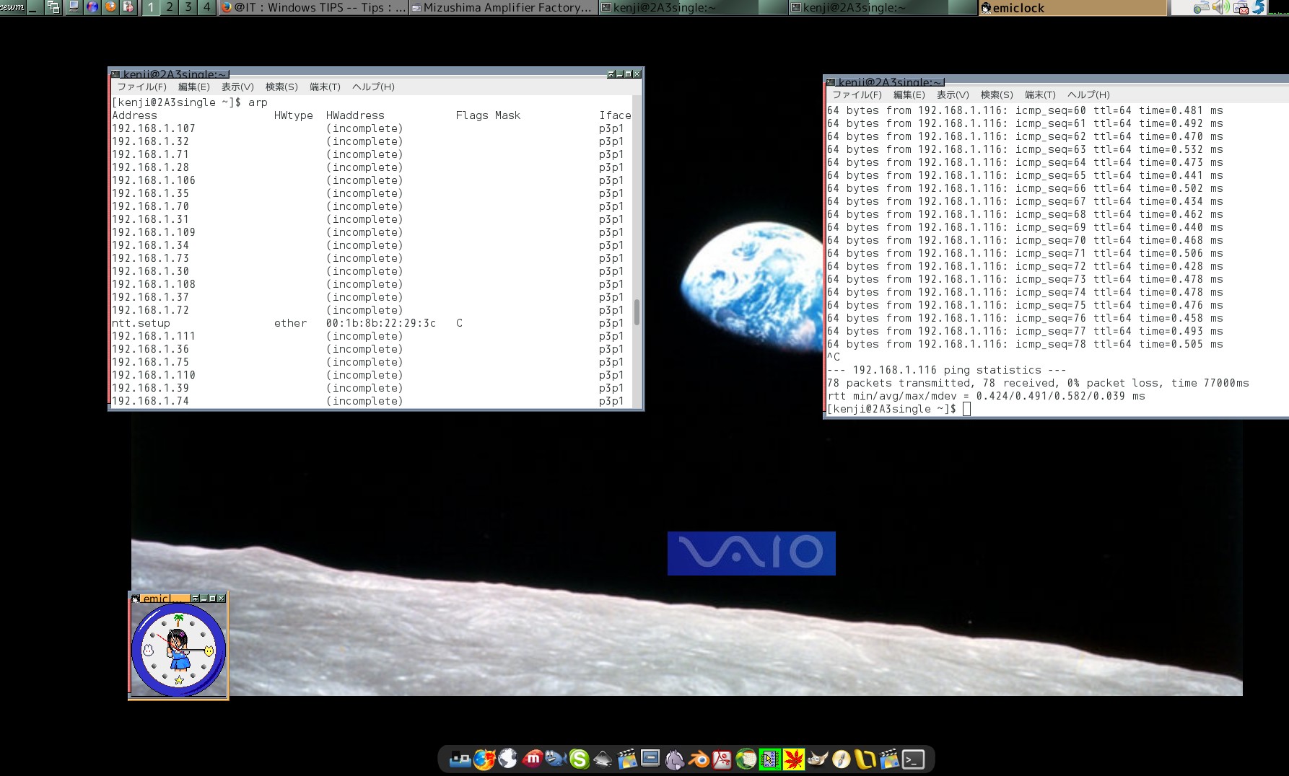Open 編集(E) menu in ping terminal
This screenshot has width=1289, height=776.
909,94
